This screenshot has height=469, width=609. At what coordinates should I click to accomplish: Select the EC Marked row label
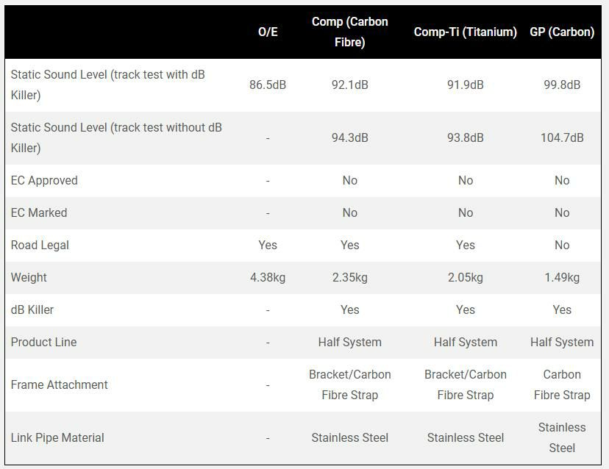[39, 213]
